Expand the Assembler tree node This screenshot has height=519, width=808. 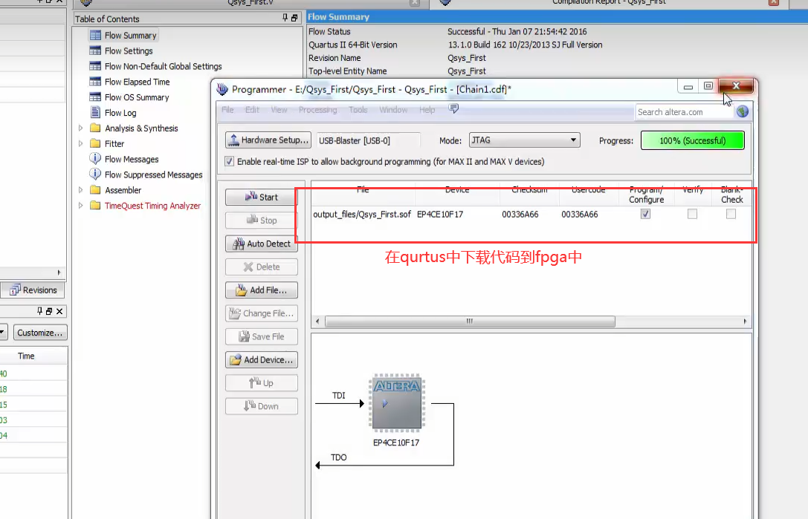tap(80, 190)
